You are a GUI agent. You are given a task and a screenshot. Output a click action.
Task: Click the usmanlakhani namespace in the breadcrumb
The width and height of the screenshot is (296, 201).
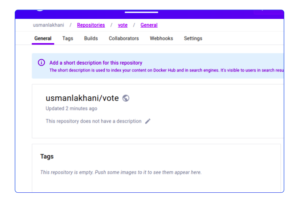pyautogui.click(x=48, y=25)
